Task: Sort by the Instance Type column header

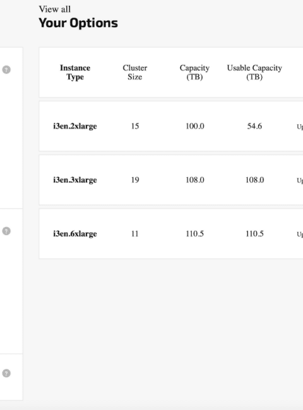Action: [75, 73]
